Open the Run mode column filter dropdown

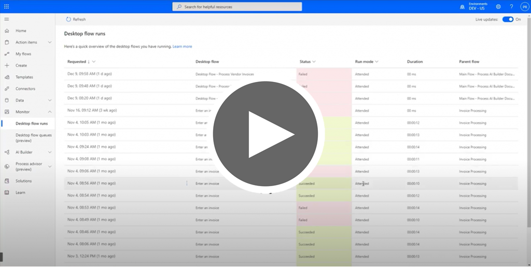click(x=376, y=62)
